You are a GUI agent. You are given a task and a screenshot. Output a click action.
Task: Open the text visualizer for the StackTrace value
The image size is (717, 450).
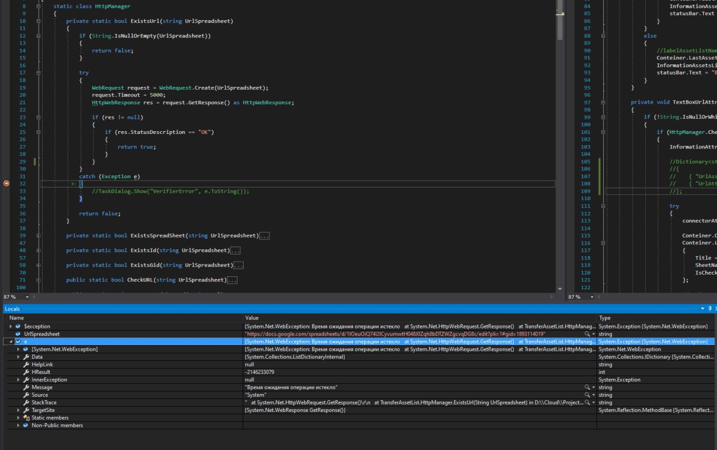coord(587,402)
